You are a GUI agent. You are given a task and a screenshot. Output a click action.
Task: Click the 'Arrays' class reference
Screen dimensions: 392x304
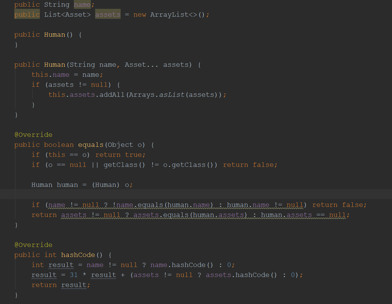(142, 95)
